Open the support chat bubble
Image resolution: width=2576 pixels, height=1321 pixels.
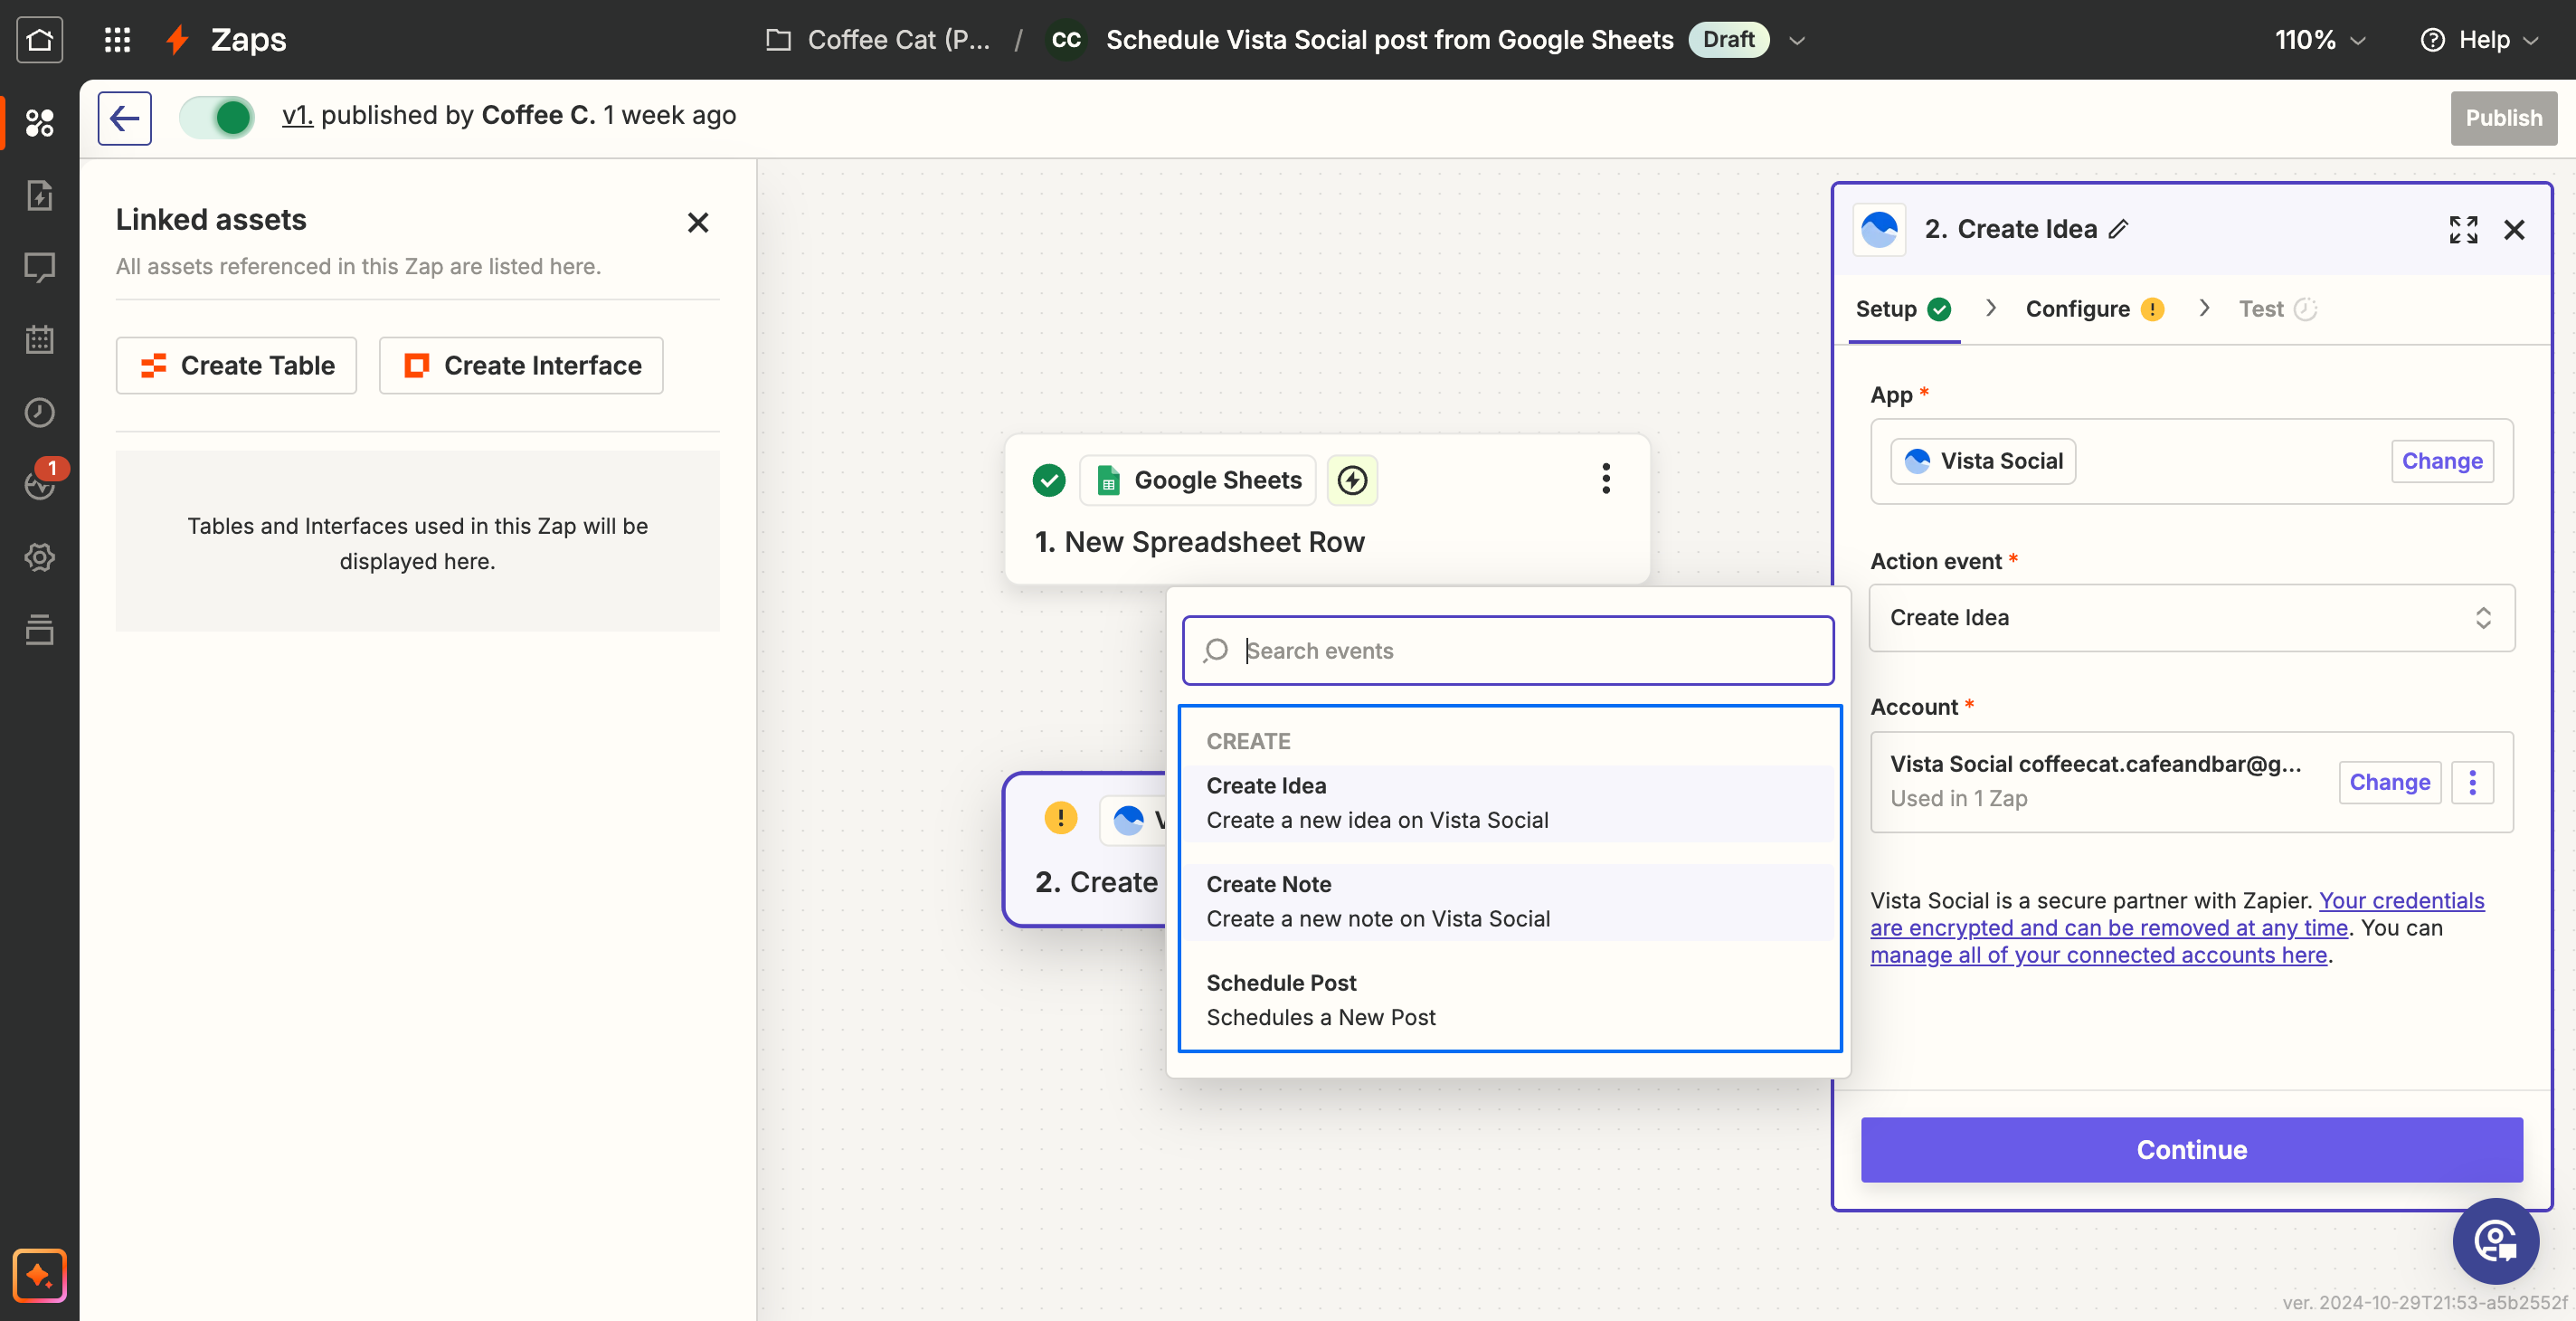click(2495, 1241)
